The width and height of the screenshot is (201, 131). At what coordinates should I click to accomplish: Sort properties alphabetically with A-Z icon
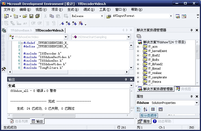[145, 109]
